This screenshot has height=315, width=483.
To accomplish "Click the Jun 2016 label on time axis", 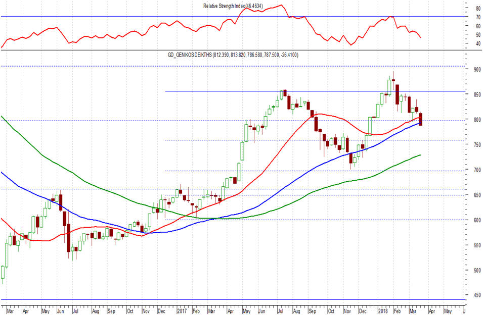I will 61,311.
